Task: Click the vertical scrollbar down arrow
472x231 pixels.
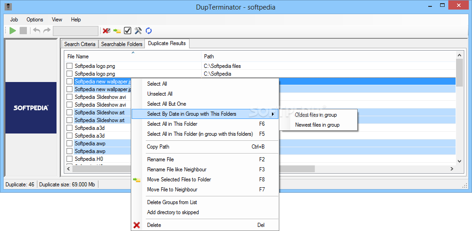Action: click(459, 161)
